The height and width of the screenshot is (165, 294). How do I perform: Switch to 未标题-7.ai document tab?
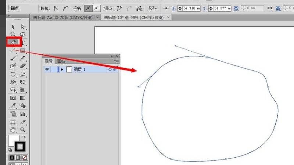[63, 18]
